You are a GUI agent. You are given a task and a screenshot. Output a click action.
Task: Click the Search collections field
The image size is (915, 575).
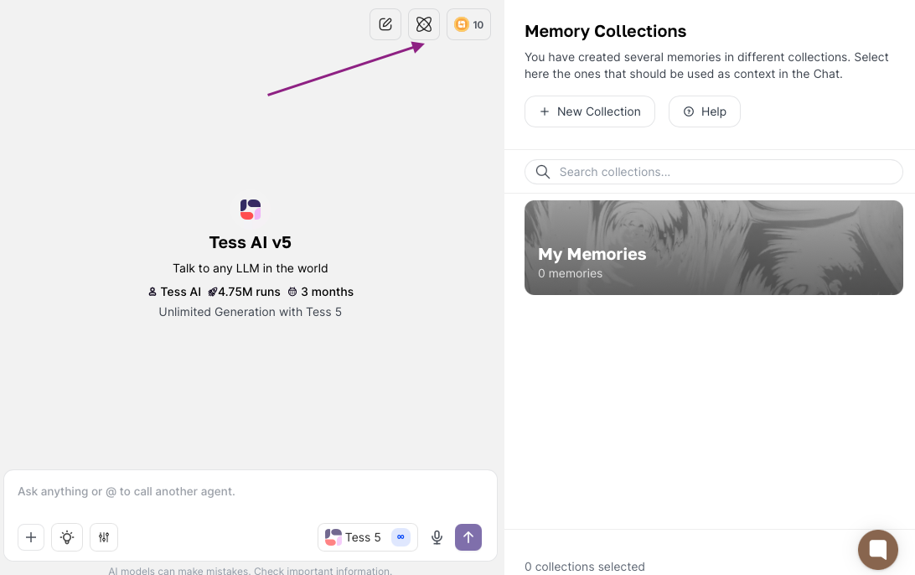[x=714, y=172]
